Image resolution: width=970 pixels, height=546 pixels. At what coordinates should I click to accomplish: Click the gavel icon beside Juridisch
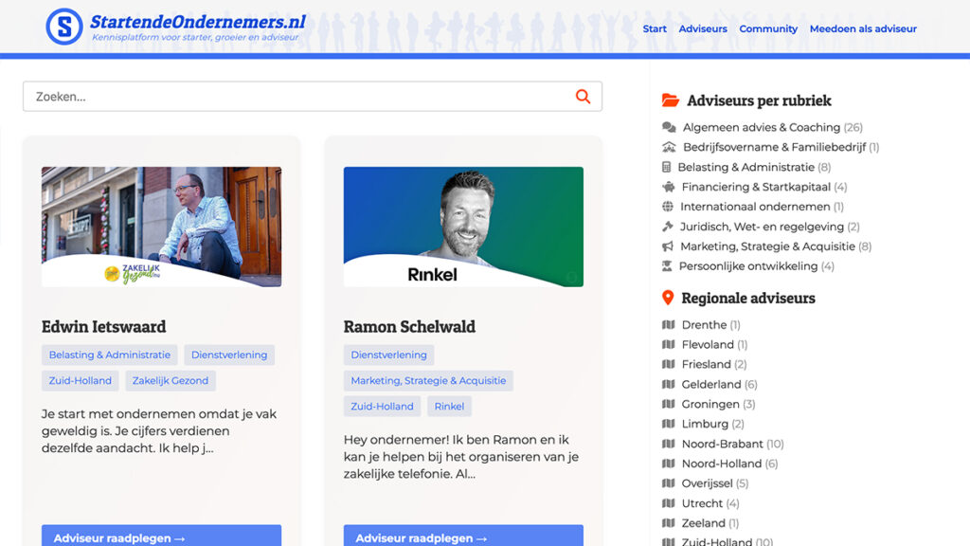668,227
